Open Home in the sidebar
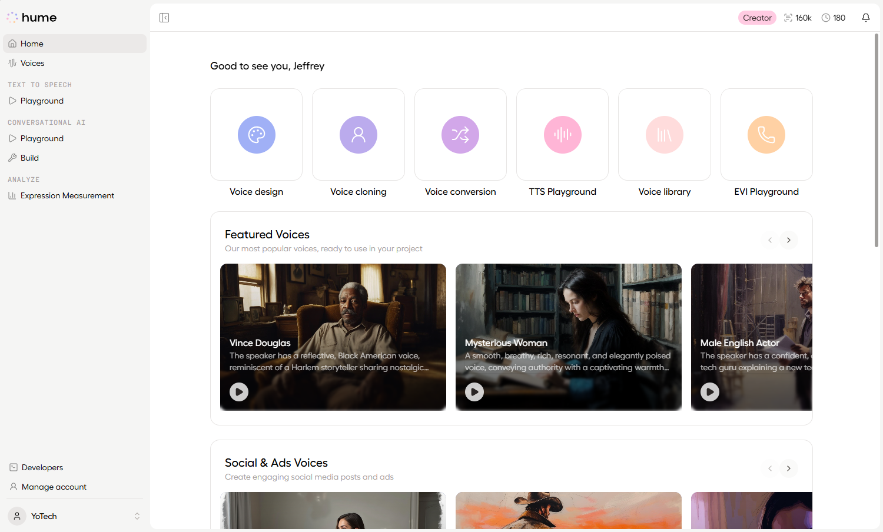 click(75, 44)
